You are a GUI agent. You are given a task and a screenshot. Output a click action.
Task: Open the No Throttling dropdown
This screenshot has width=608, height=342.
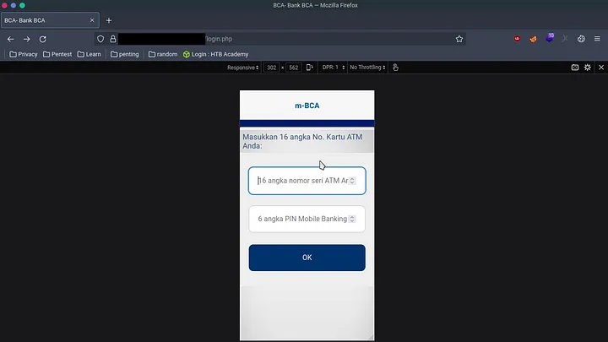[367, 68]
